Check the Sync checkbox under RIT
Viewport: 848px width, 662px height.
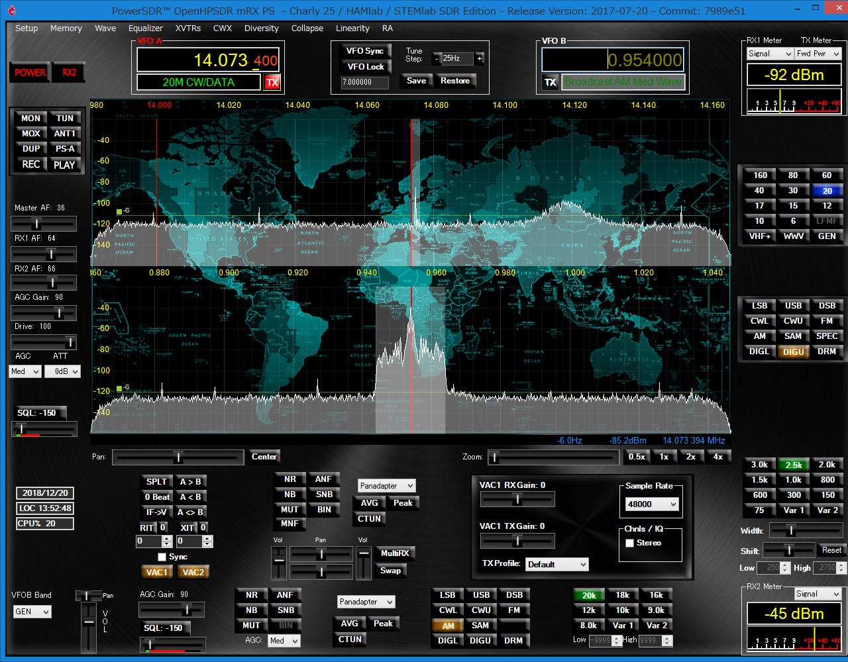click(x=162, y=557)
